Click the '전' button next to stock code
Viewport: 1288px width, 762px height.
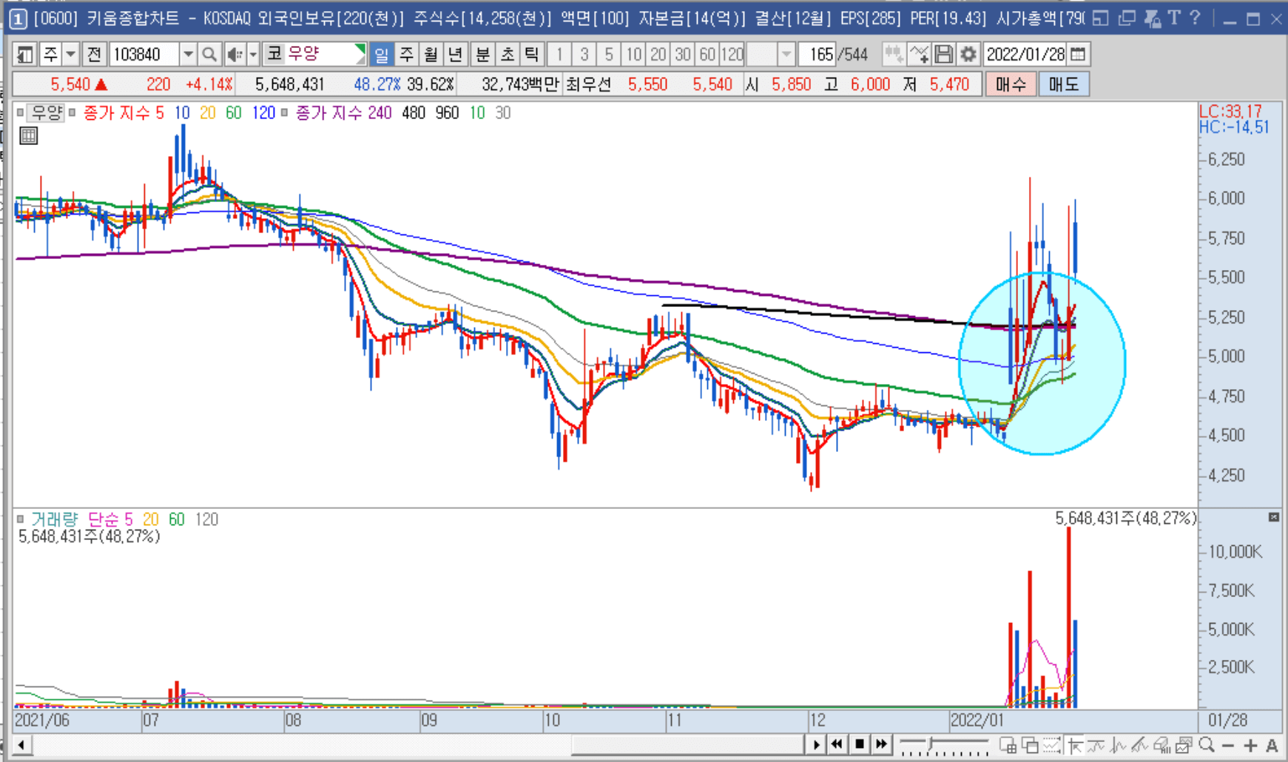click(x=94, y=54)
